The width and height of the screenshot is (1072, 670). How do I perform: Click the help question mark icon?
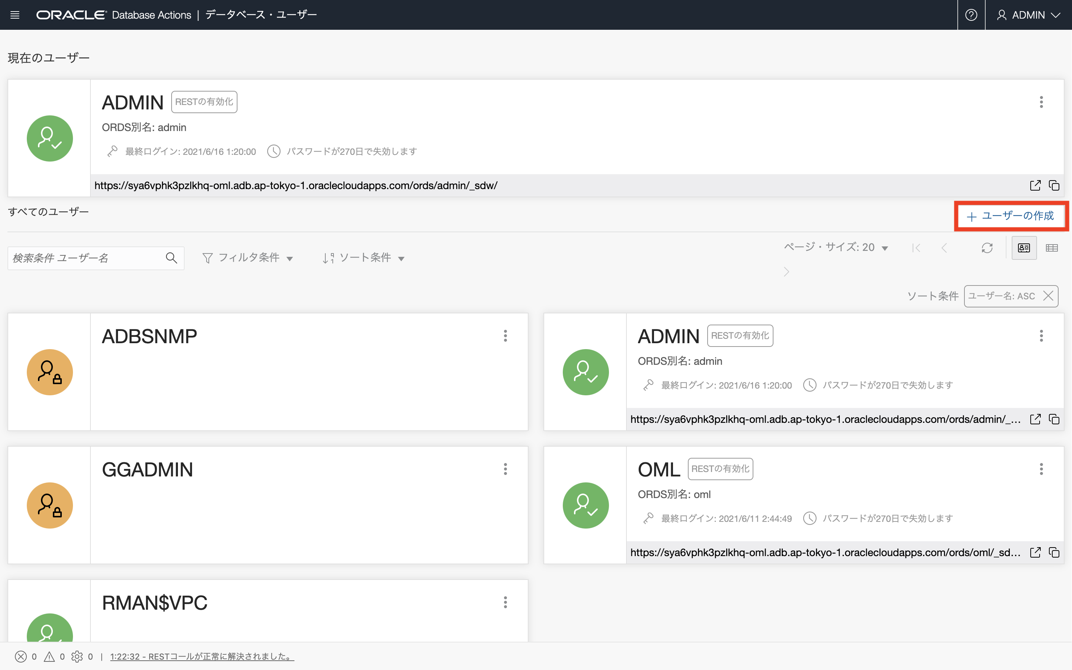(x=971, y=15)
